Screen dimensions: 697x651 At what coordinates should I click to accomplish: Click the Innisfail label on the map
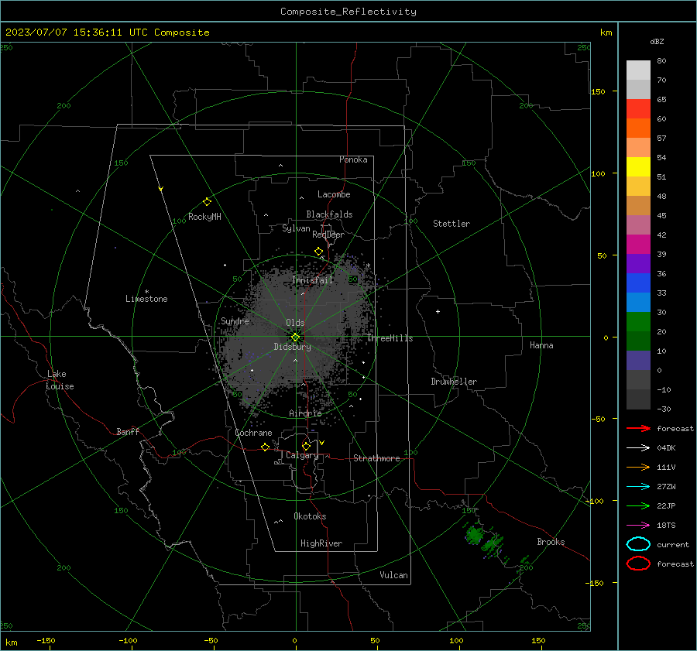click(x=312, y=280)
